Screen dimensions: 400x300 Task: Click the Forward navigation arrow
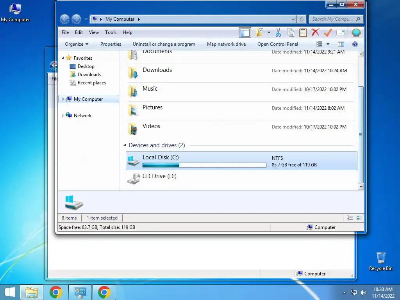pyautogui.click(x=76, y=19)
